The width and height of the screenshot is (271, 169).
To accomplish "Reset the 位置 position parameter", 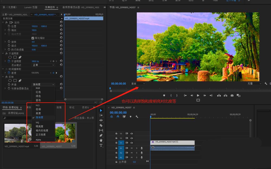I will pyautogui.click(x=61, y=26).
